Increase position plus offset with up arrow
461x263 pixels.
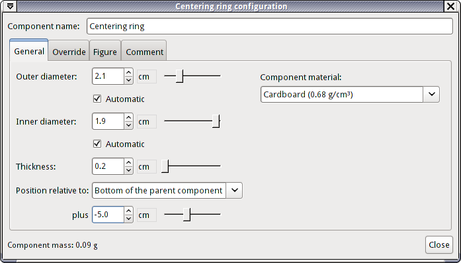[x=128, y=211]
